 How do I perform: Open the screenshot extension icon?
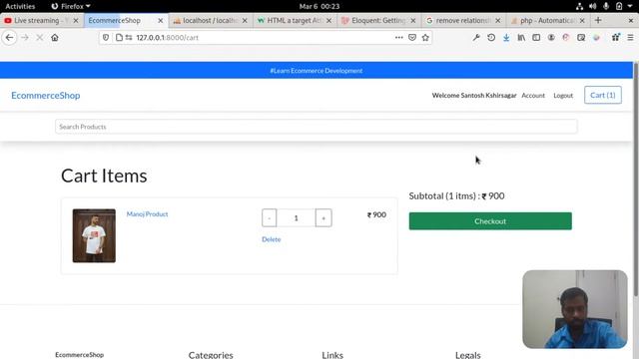coord(581,38)
